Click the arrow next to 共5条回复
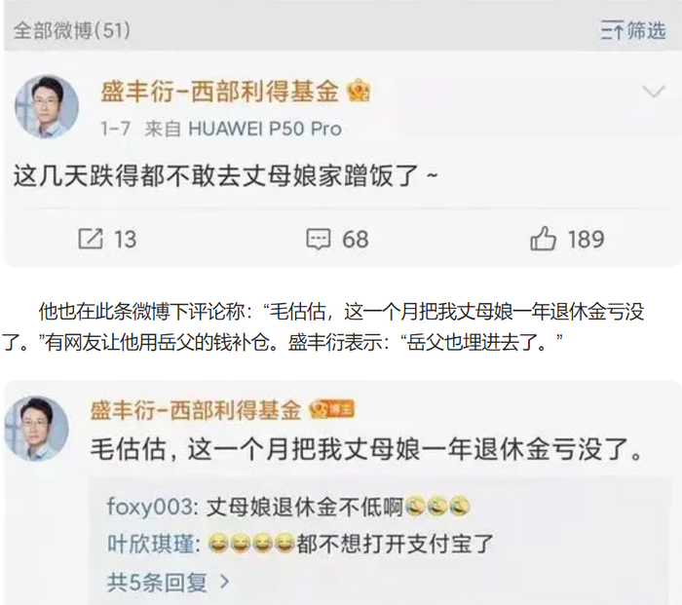The width and height of the screenshot is (682, 605). (225, 582)
